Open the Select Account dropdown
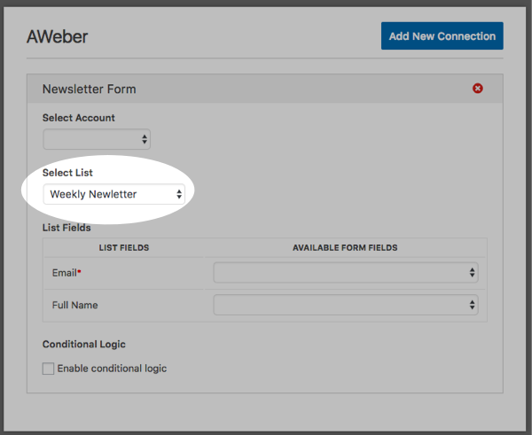The width and height of the screenshot is (532, 435). (x=97, y=139)
